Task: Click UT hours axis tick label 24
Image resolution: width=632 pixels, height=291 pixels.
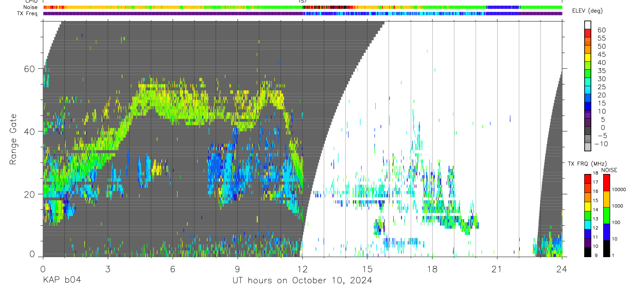Action: (x=561, y=269)
